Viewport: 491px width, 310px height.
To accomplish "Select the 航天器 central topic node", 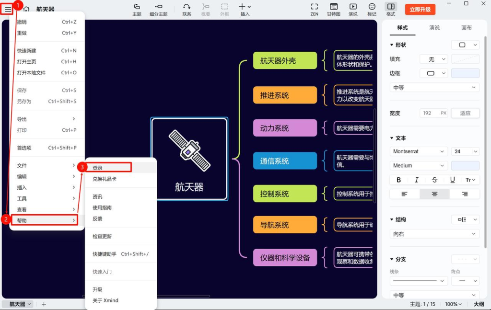I will [189, 159].
